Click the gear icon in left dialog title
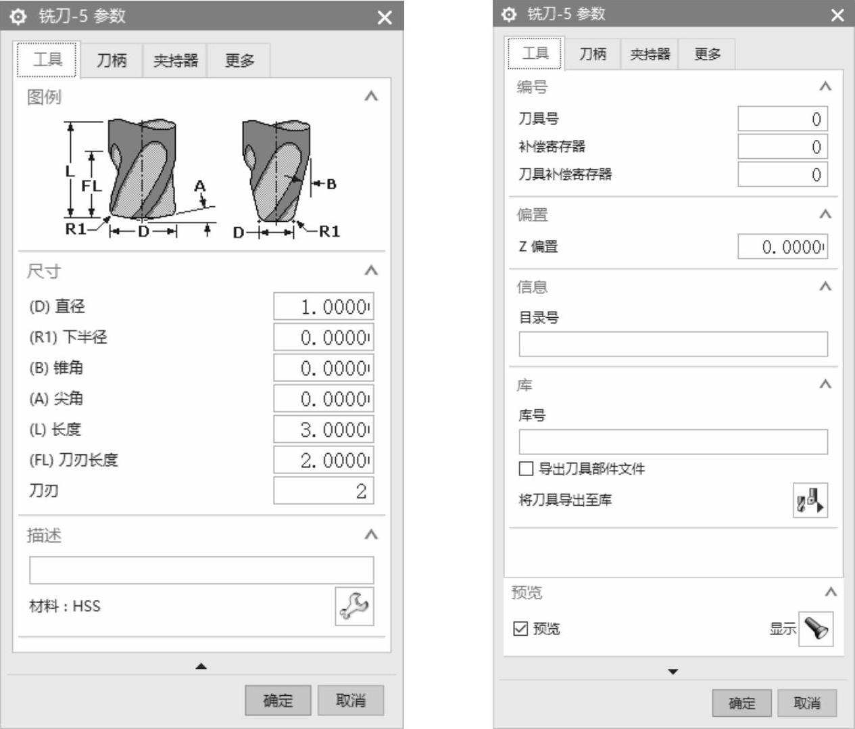The width and height of the screenshot is (855, 729). (19, 16)
